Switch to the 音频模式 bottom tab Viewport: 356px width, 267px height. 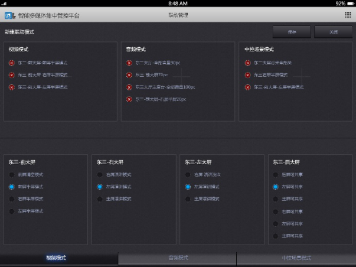pyautogui.click(x=178, y=258)
